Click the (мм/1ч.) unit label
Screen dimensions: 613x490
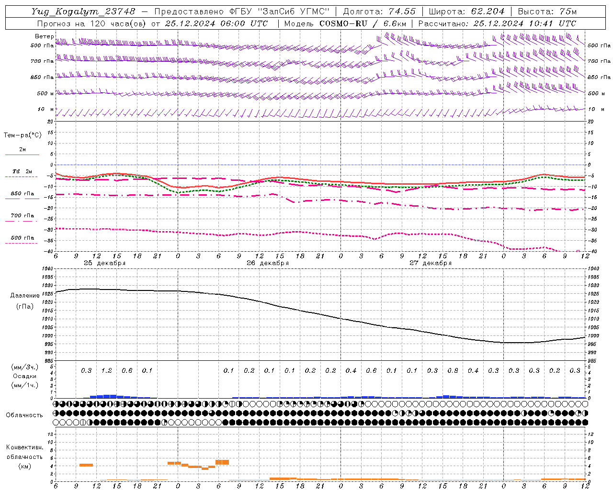(x=25, y=386)
